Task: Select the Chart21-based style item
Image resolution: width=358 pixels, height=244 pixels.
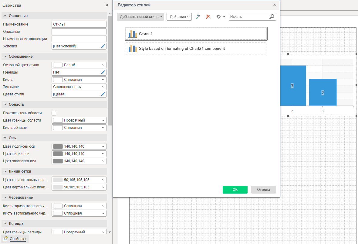Action: (196, 49)
